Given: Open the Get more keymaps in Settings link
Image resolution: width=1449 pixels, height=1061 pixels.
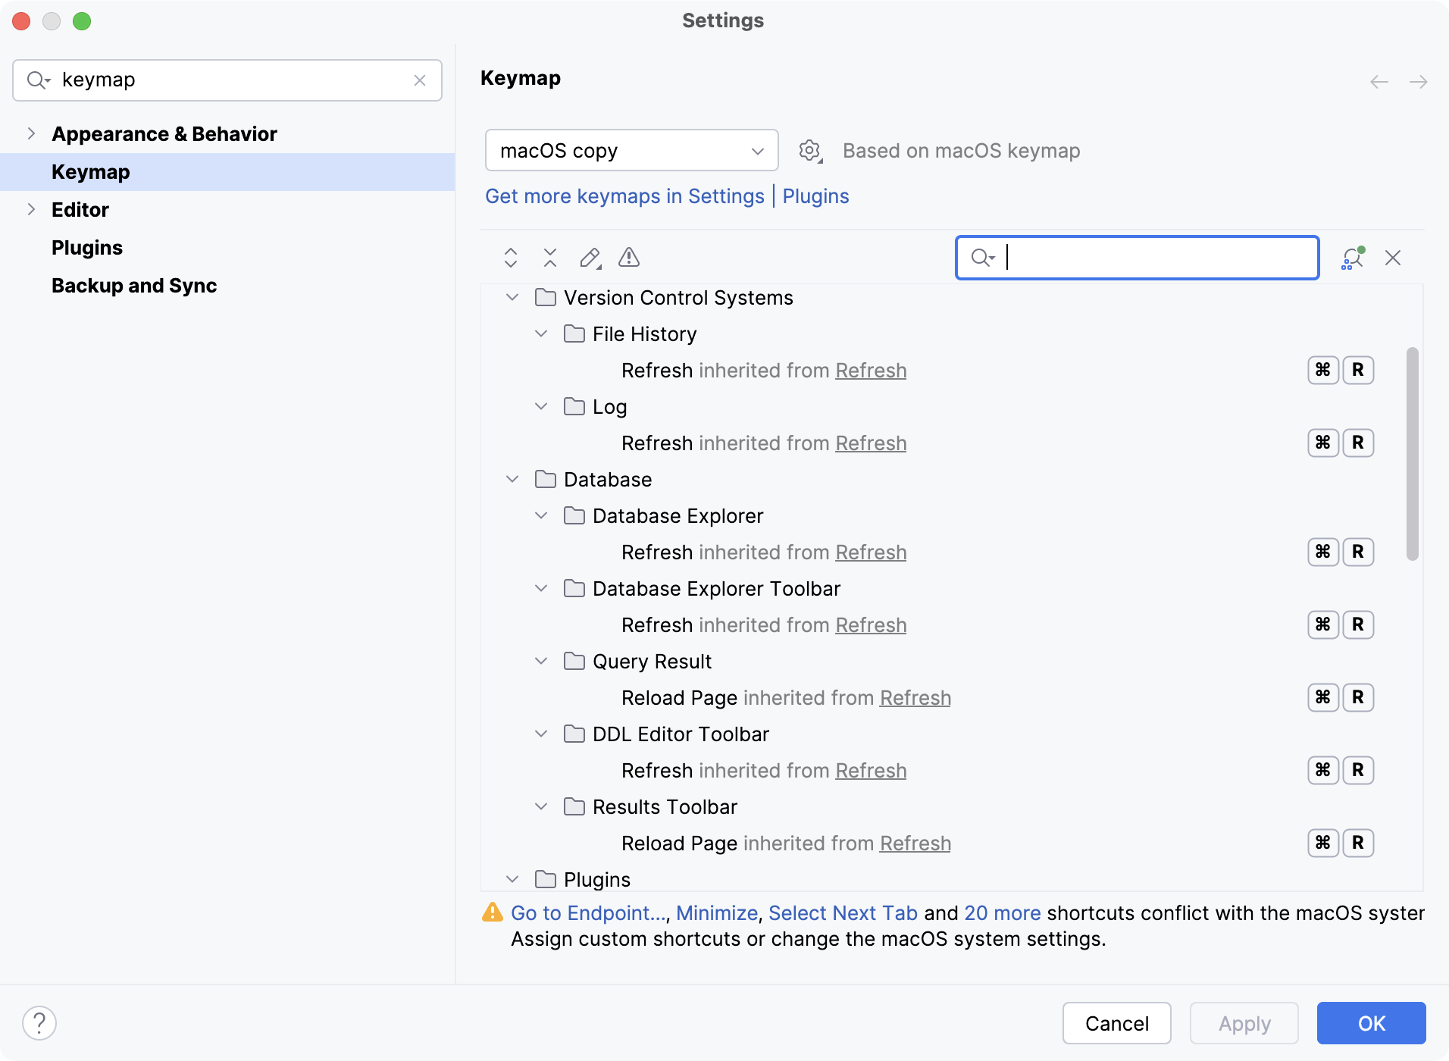Looking at the screenshot, I should coord(624,196).
